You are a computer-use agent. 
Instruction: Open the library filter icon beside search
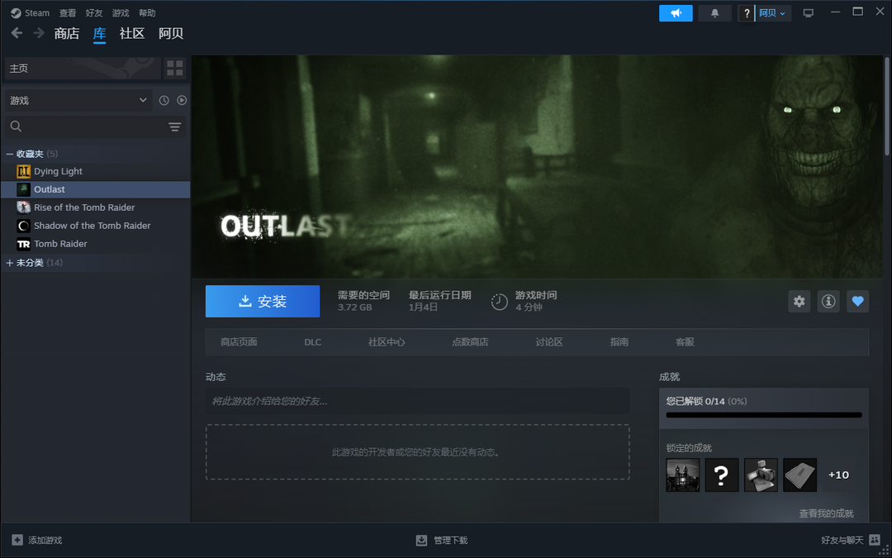tap(174, 126)
